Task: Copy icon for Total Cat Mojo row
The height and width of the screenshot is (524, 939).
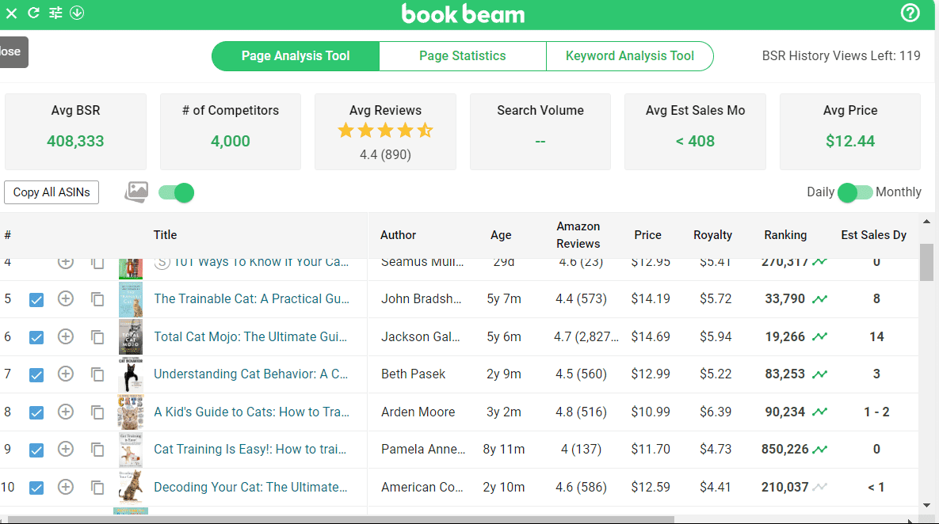Action: (97, 337)
